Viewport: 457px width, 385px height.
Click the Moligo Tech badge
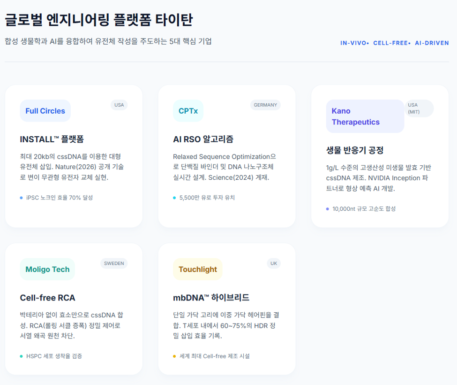47,269
